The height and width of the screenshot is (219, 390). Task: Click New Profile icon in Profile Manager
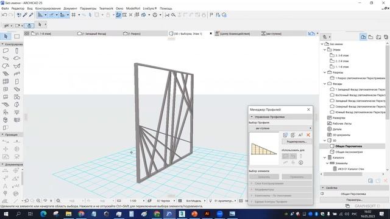(x=285, y=135)
